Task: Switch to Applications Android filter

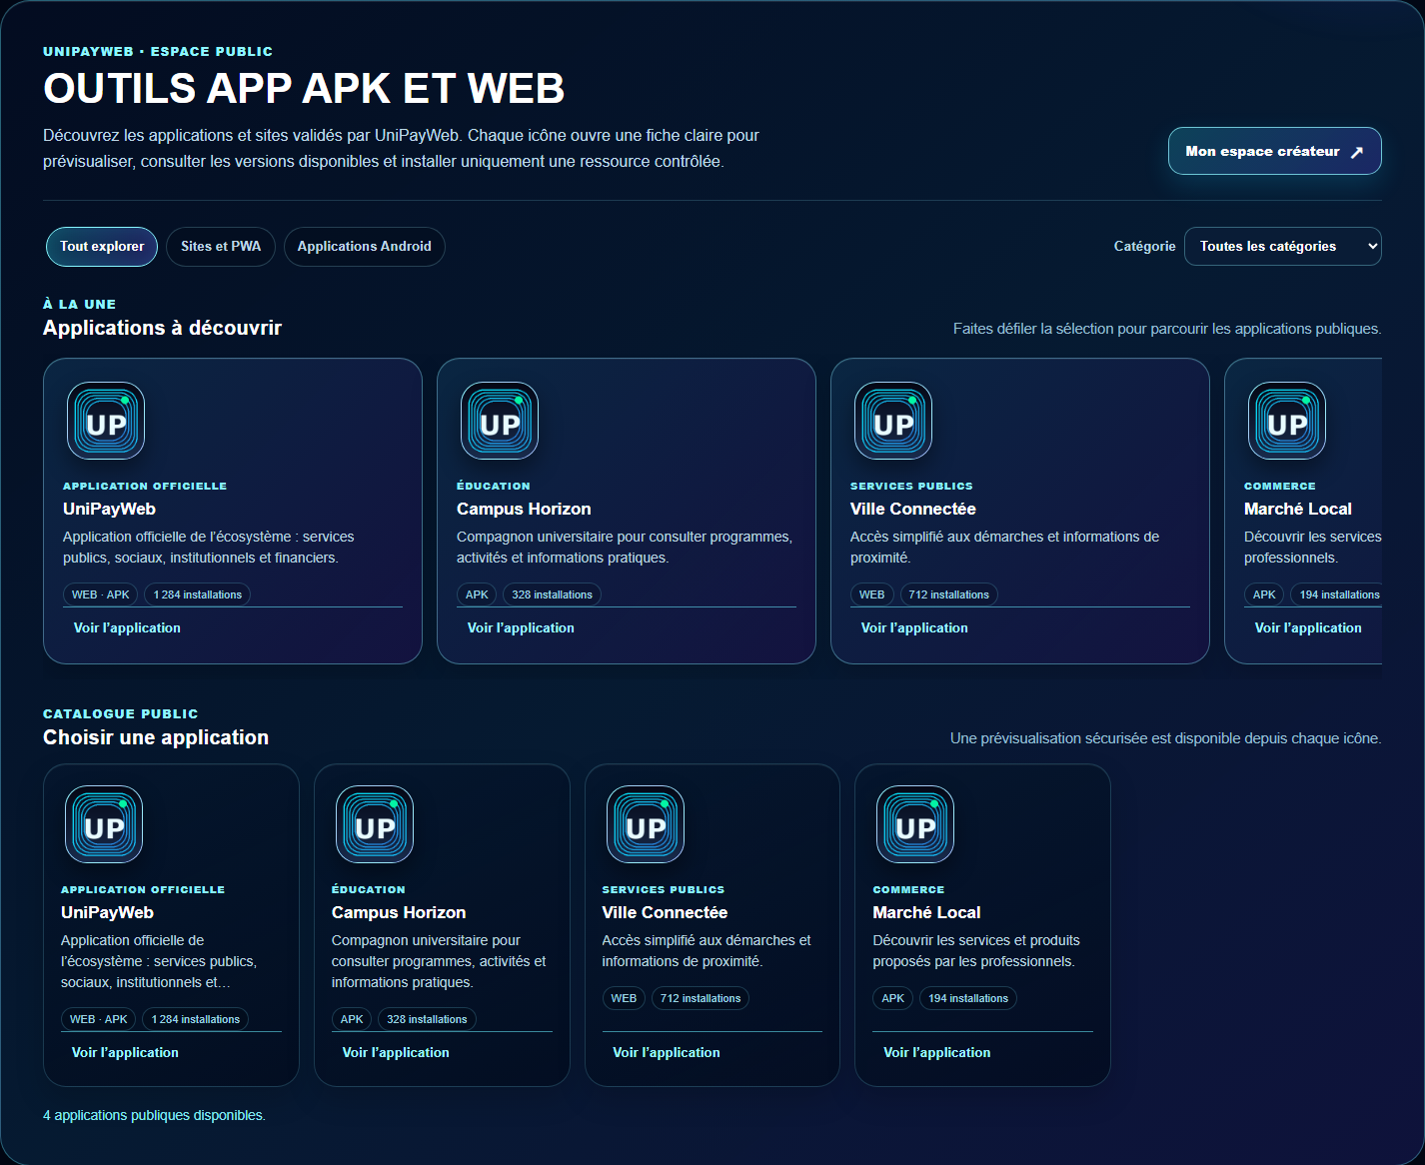Action: 365,247
